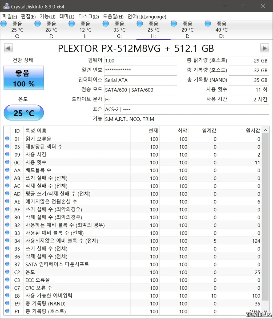Click the 임계값 column header
Viewport: 273px width, 319px height.
click(x=203, y=131)
